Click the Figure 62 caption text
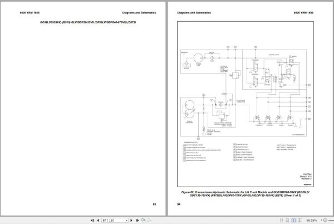This screenshot has width=334, height=224. tap(245, 194)
